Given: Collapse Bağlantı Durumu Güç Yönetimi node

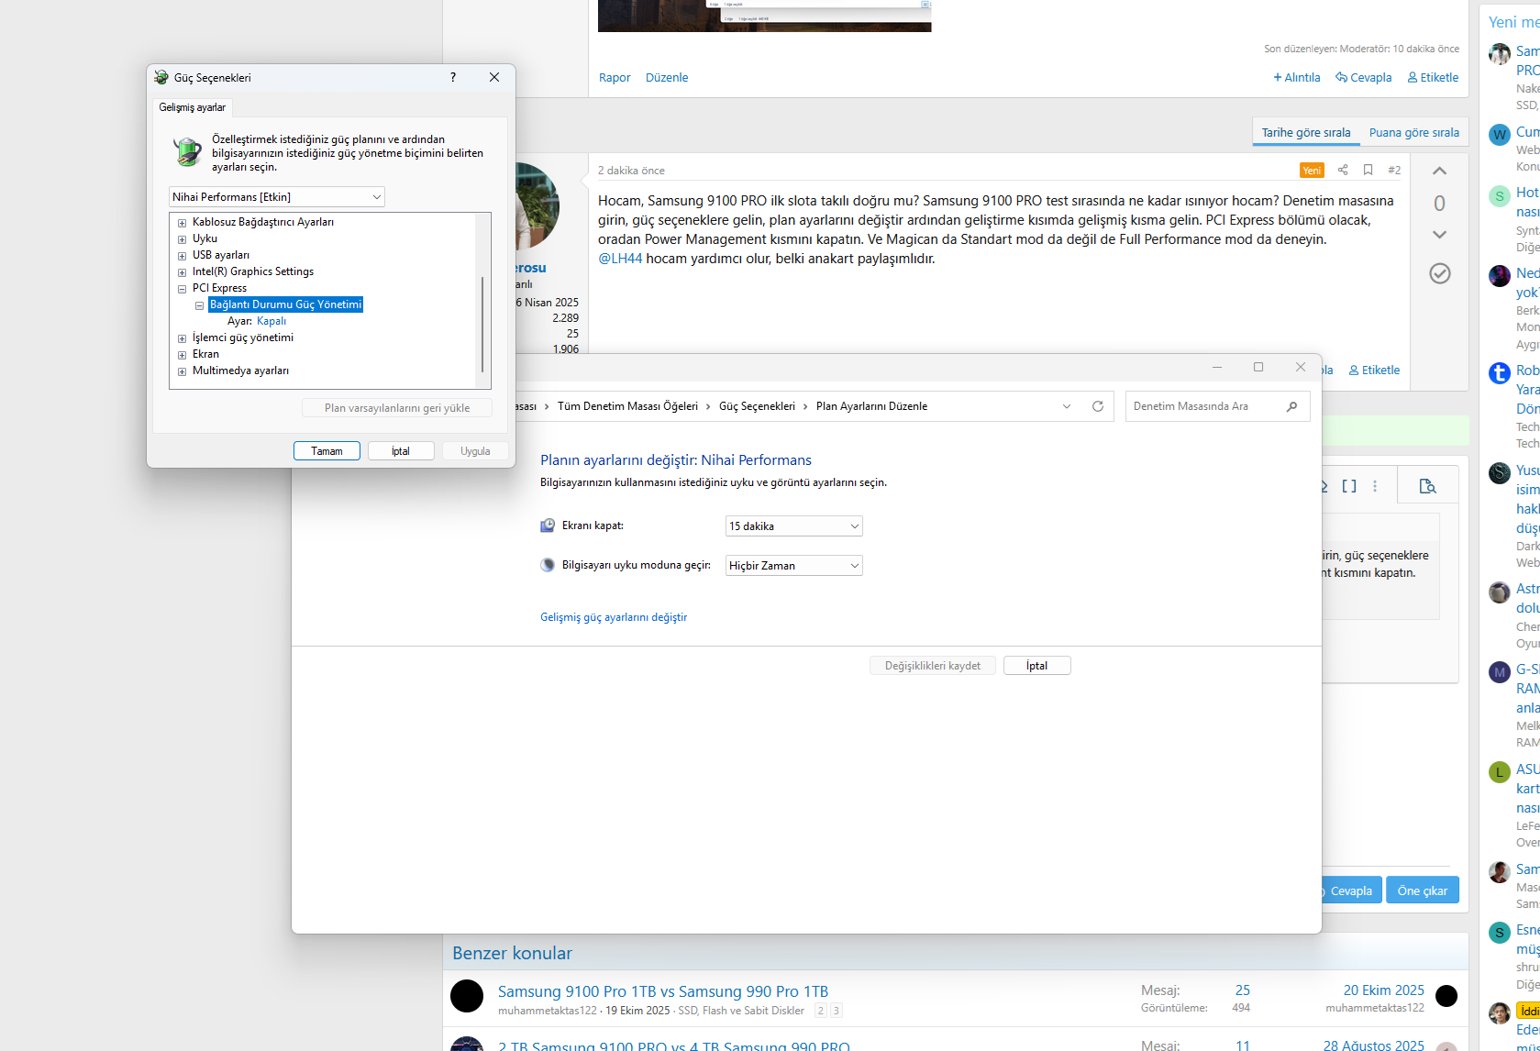Looking at the screenshot, I should [199, 305].
